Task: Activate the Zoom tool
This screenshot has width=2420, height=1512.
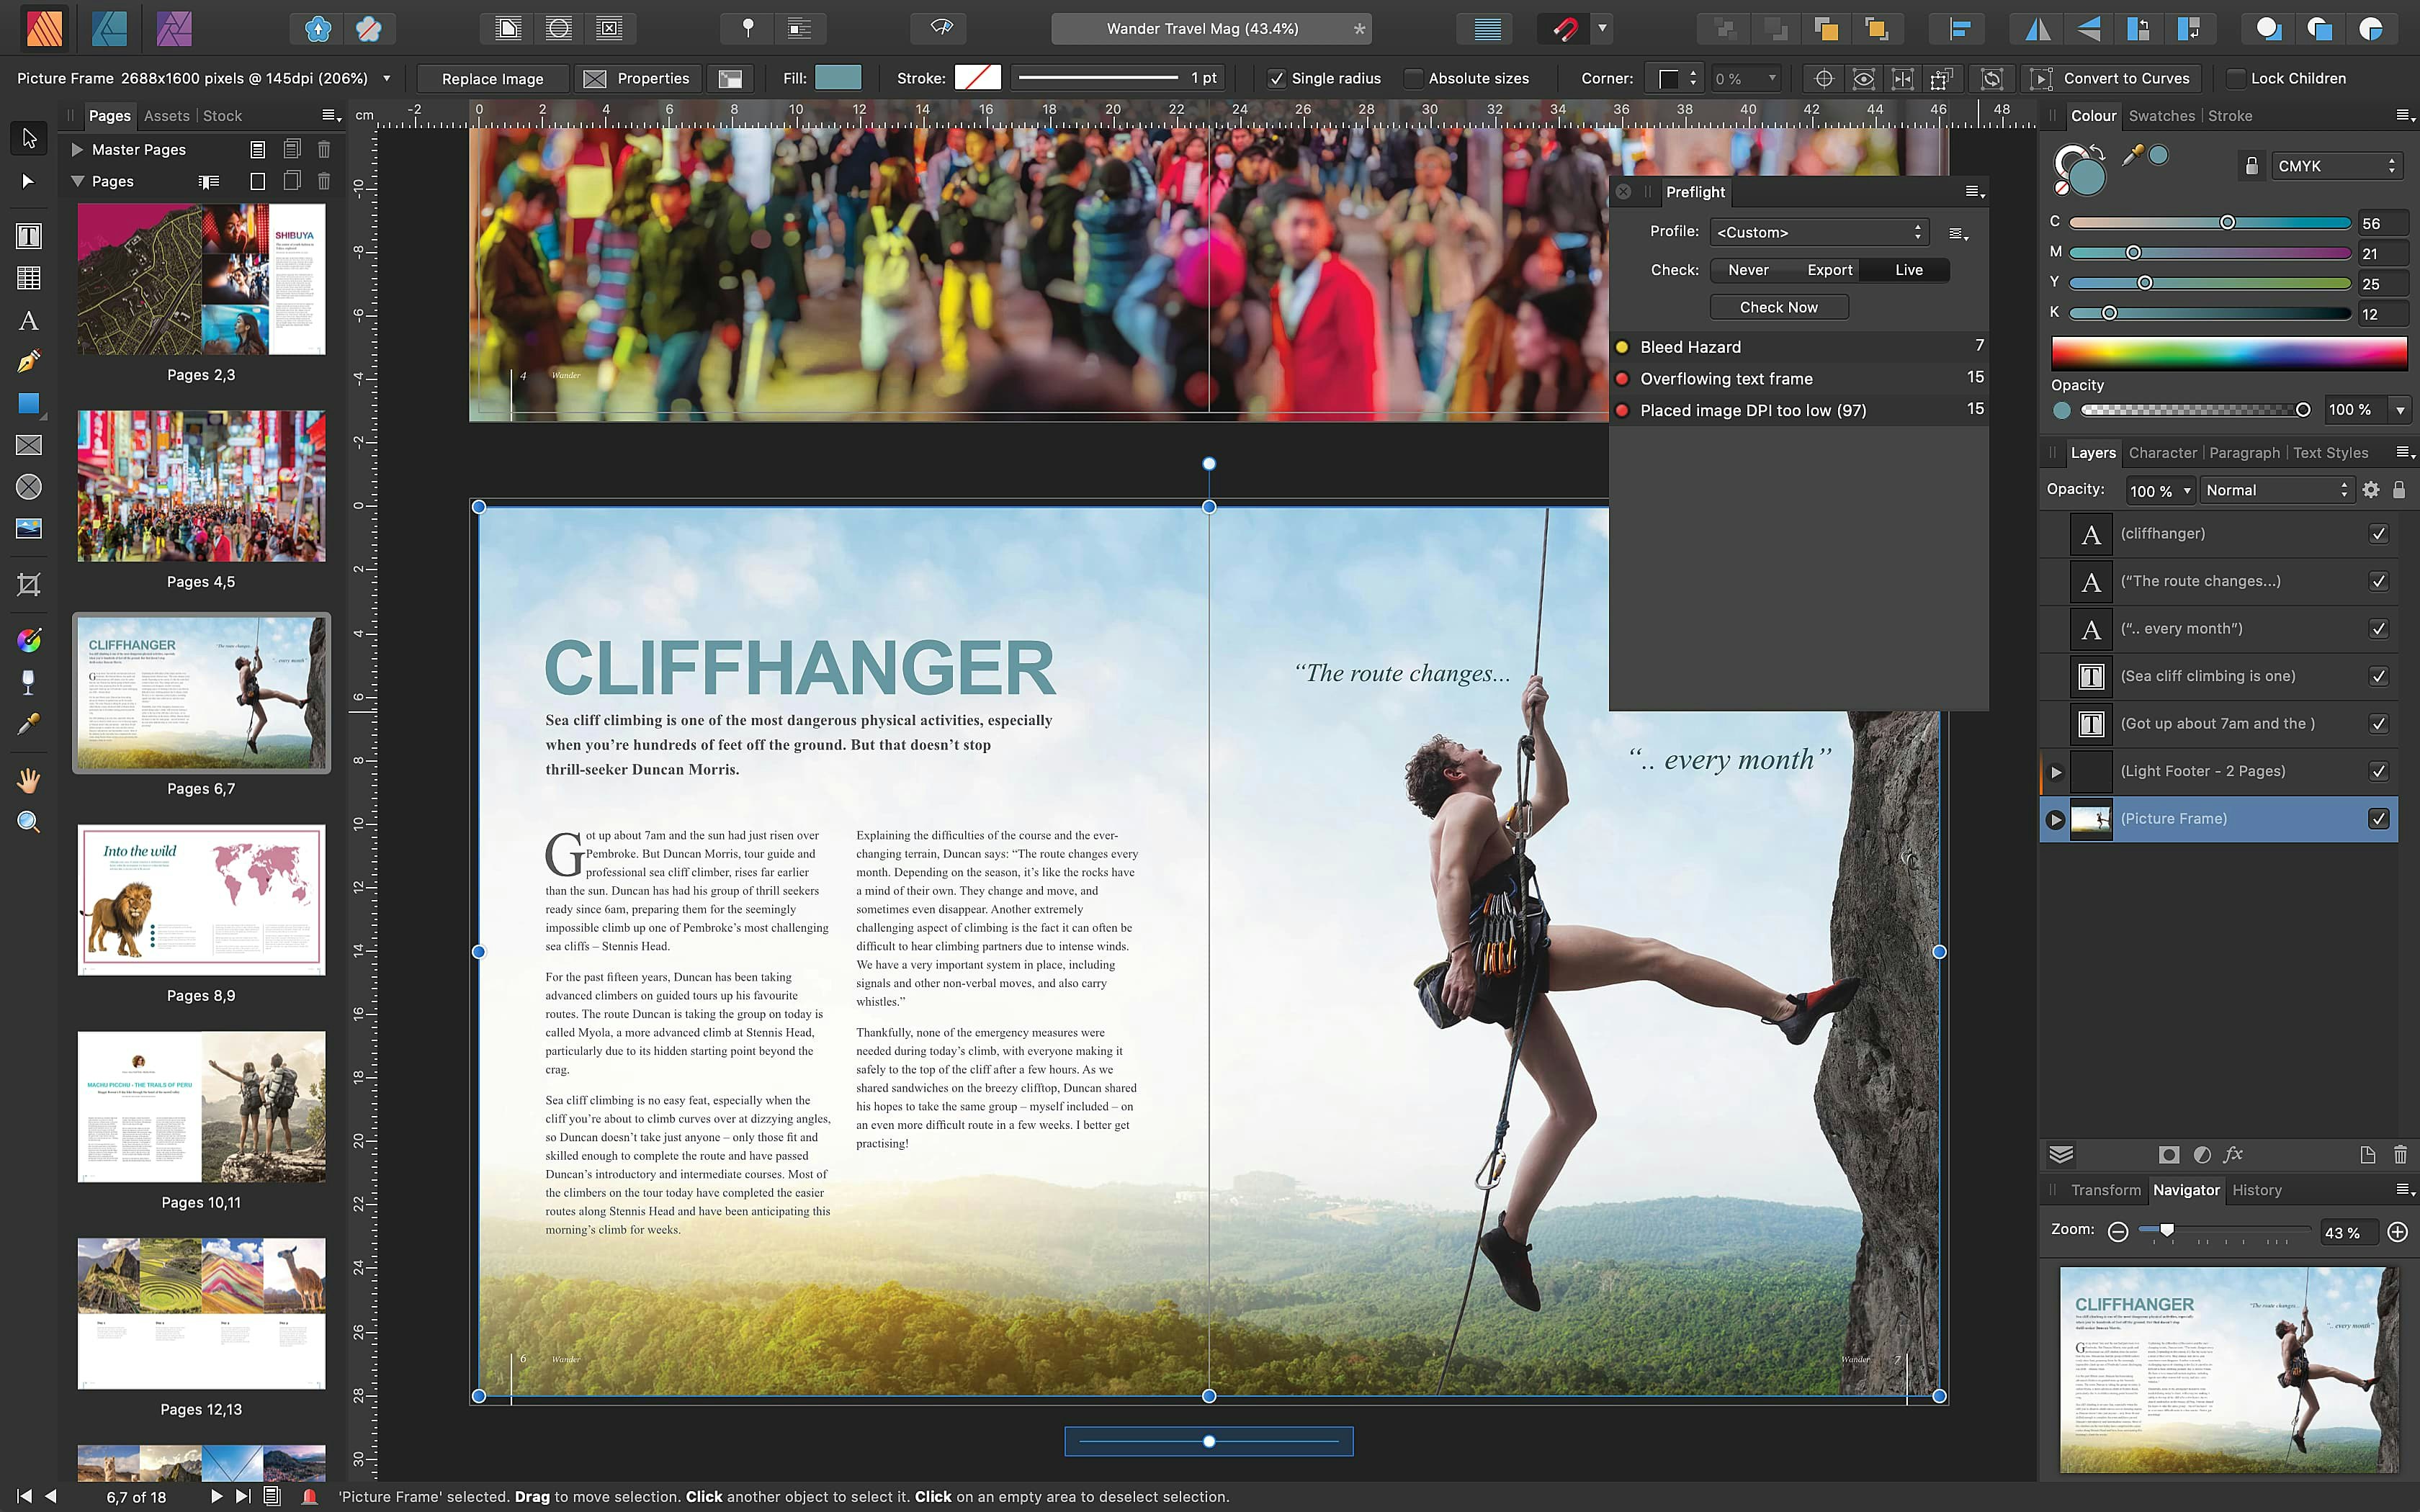Action: point(27,821)
